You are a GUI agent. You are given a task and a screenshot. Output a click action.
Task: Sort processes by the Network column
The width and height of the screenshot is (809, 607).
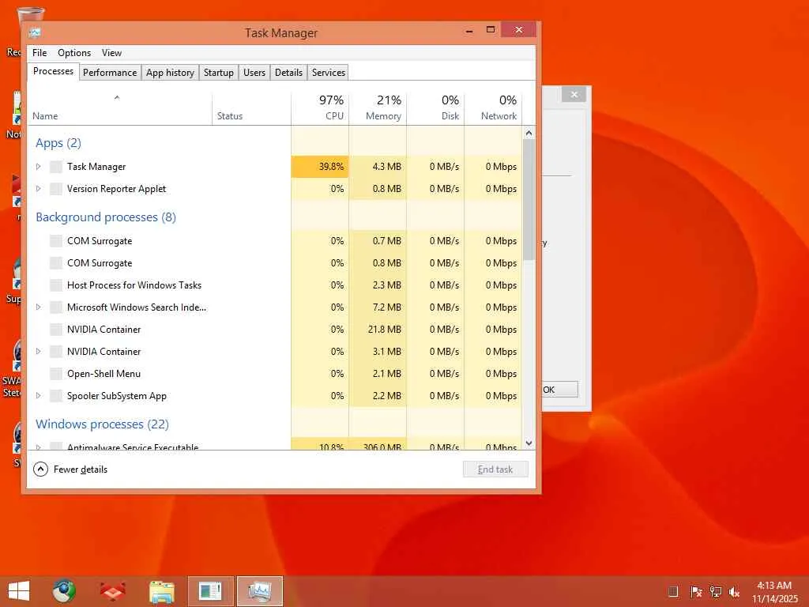tap(493, 107)
